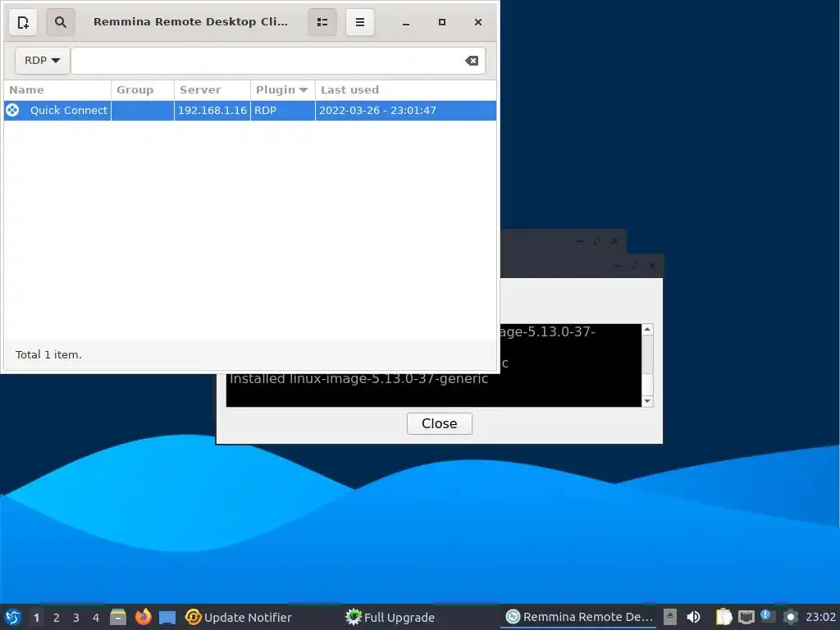
Task: Switch to workspace 2
Action: coord(57,618)
